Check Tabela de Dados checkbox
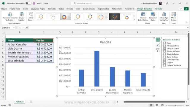Image resolution: width=190 pixels, height=107 pixels. pyautogui.click(x=164, y=54)
